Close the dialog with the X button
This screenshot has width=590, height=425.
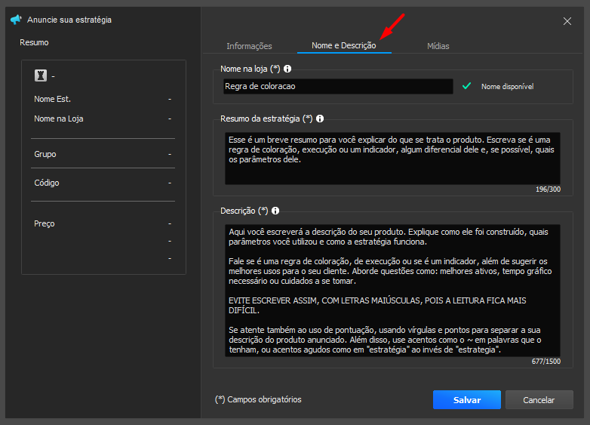(567, 21)
